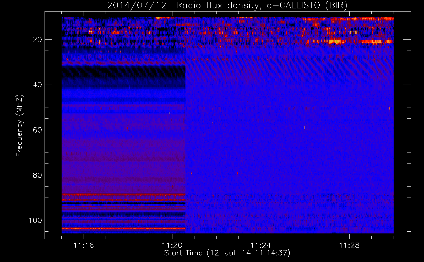Click the x-axis label "Start Time (12-Jul-14 11:14:37)"

[x=227, y=253]
